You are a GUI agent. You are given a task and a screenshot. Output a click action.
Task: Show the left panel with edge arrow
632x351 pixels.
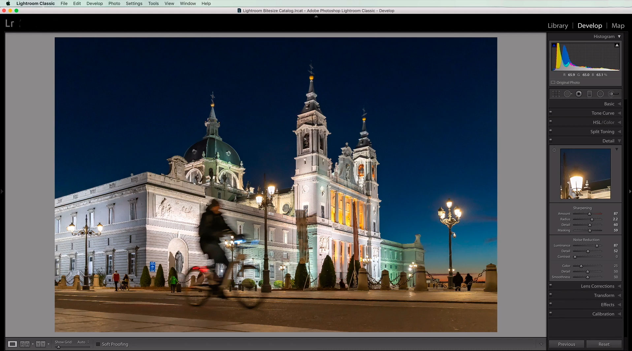(2, 191)
